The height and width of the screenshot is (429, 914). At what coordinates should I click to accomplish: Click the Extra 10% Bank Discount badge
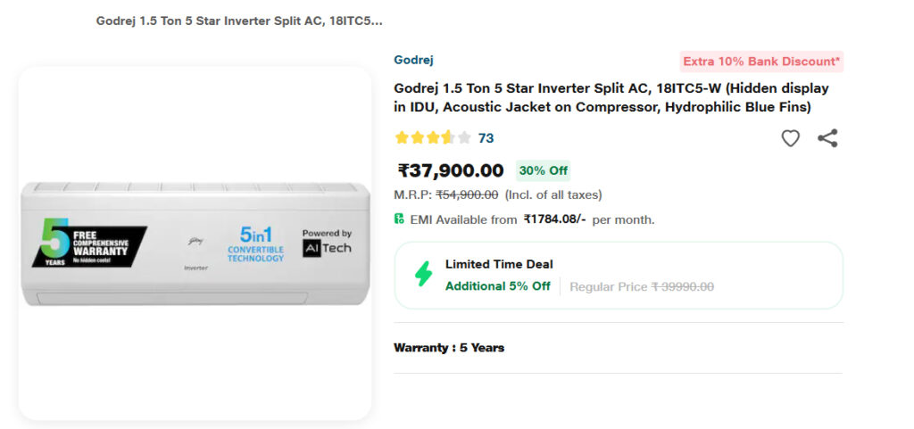(x=760, y=62)
